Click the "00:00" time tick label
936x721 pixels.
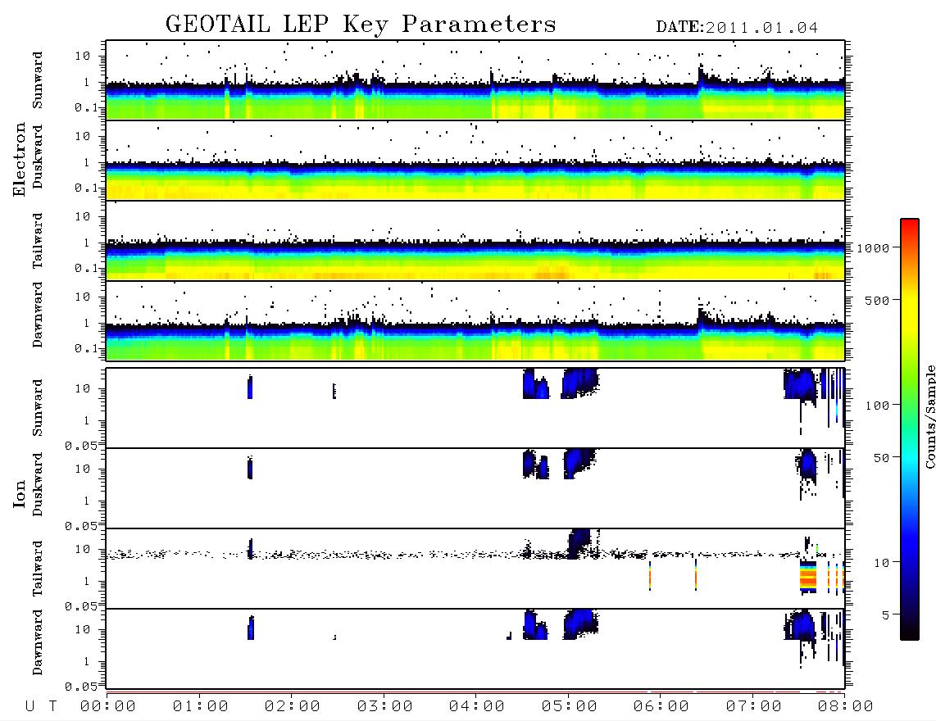(x=108, y=707)
